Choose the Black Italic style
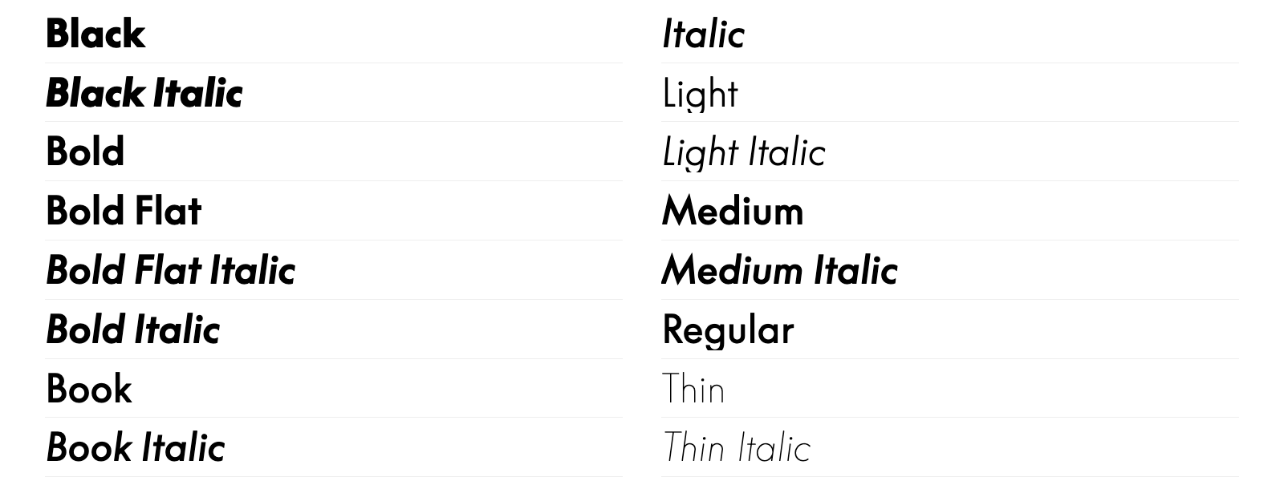This screenshot has width=1284, height=481. point(144,93)
